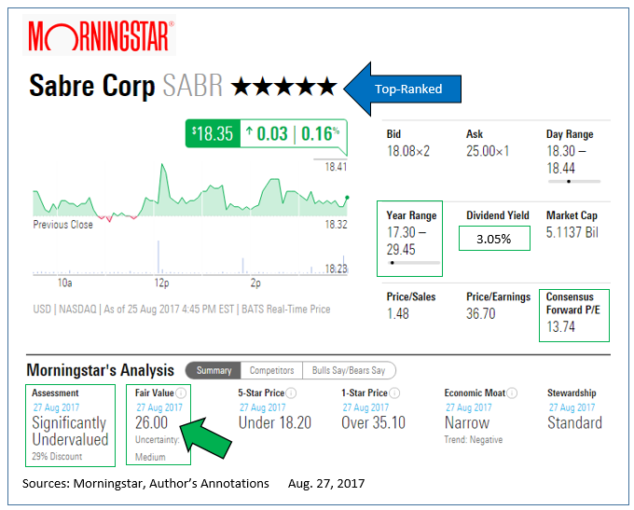This screenshot has height=510, width=634.
Task: Click the Uncertainty: Medium text
Action: (157, 448)
